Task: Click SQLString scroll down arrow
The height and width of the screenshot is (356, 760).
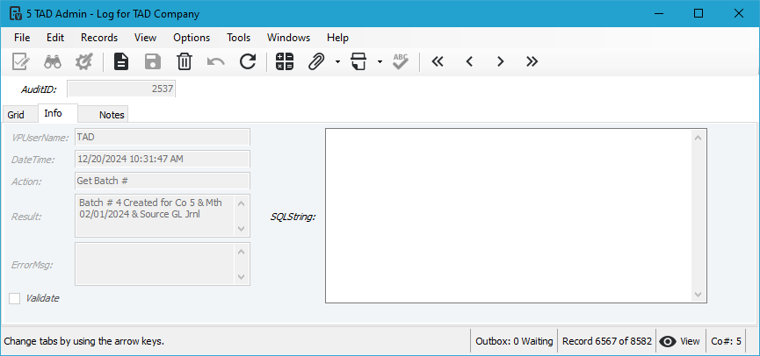Action: click(698, 294)
